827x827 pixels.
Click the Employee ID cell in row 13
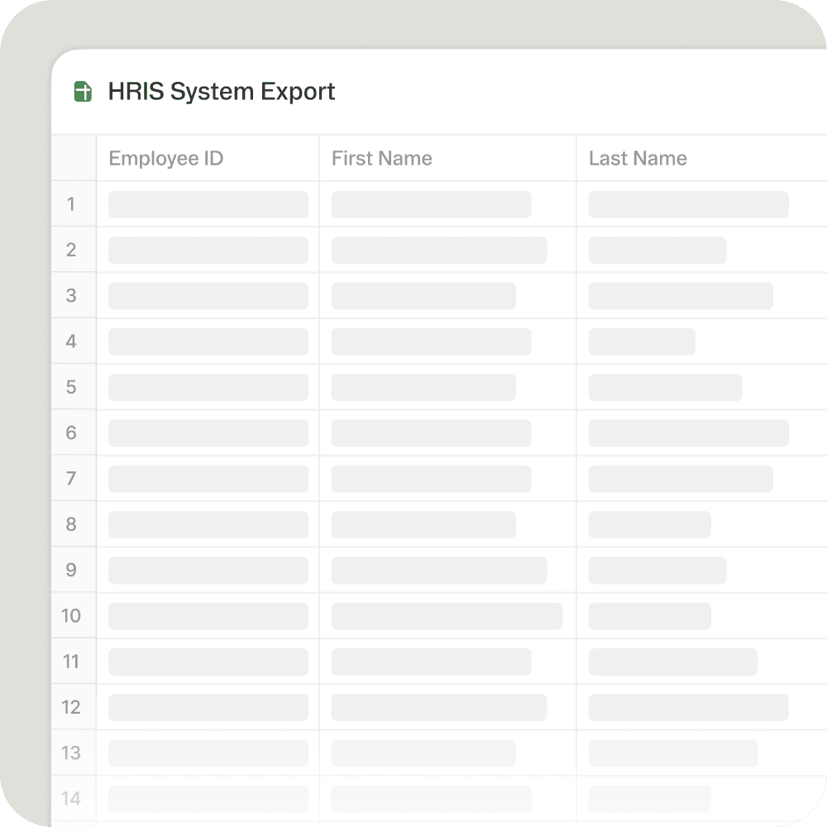[208, 753]
